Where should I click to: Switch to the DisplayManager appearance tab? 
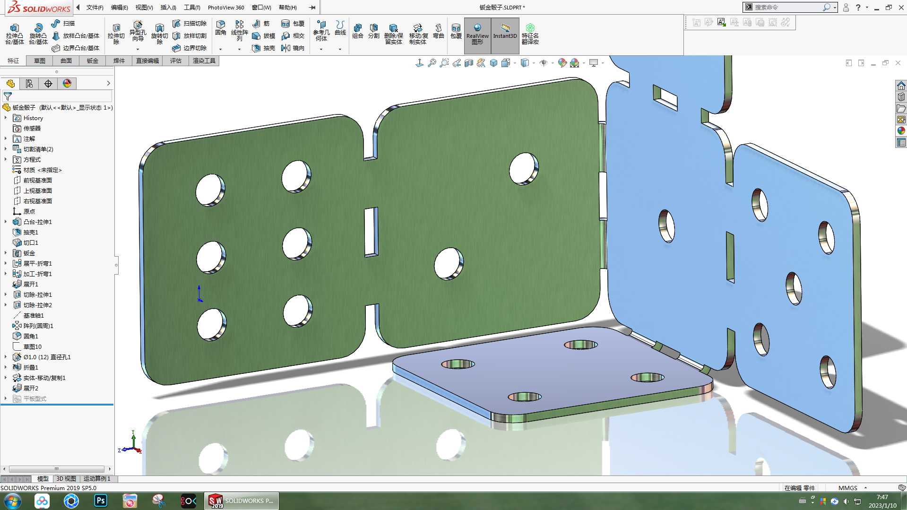(x=67, y=84)
